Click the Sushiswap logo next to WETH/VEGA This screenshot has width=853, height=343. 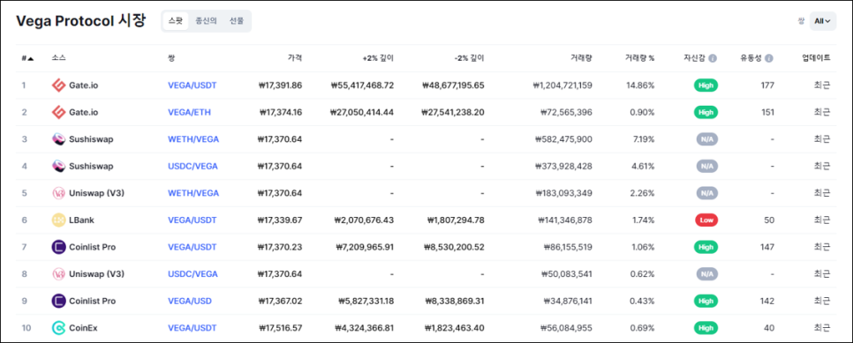point(58,139)
